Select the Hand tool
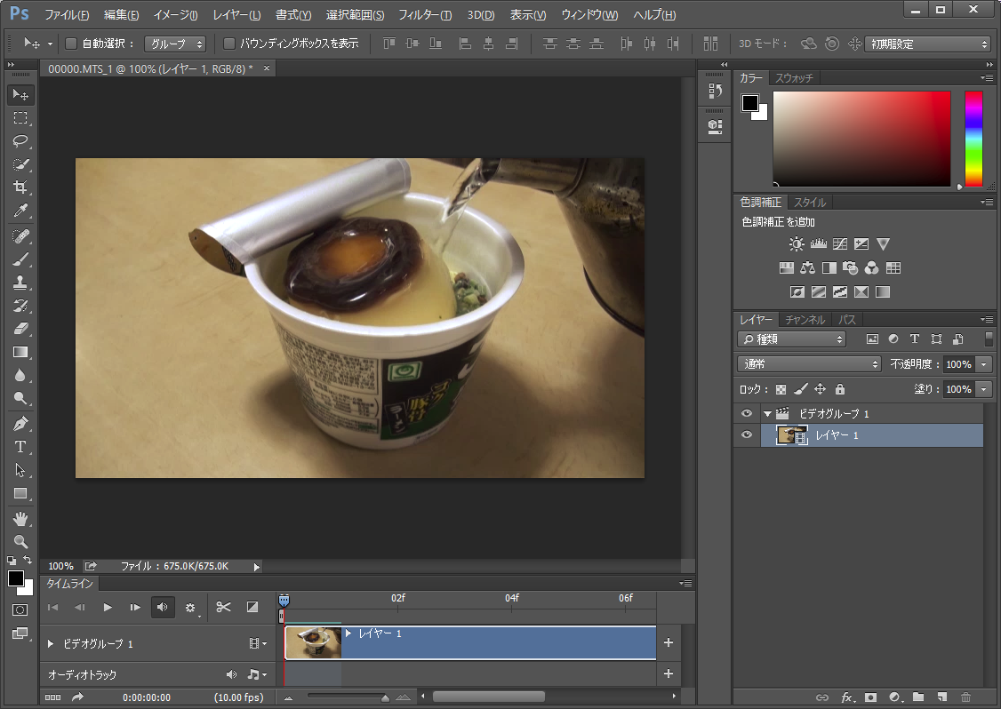Screen dimensions: 1001x709 coord(20,518)
